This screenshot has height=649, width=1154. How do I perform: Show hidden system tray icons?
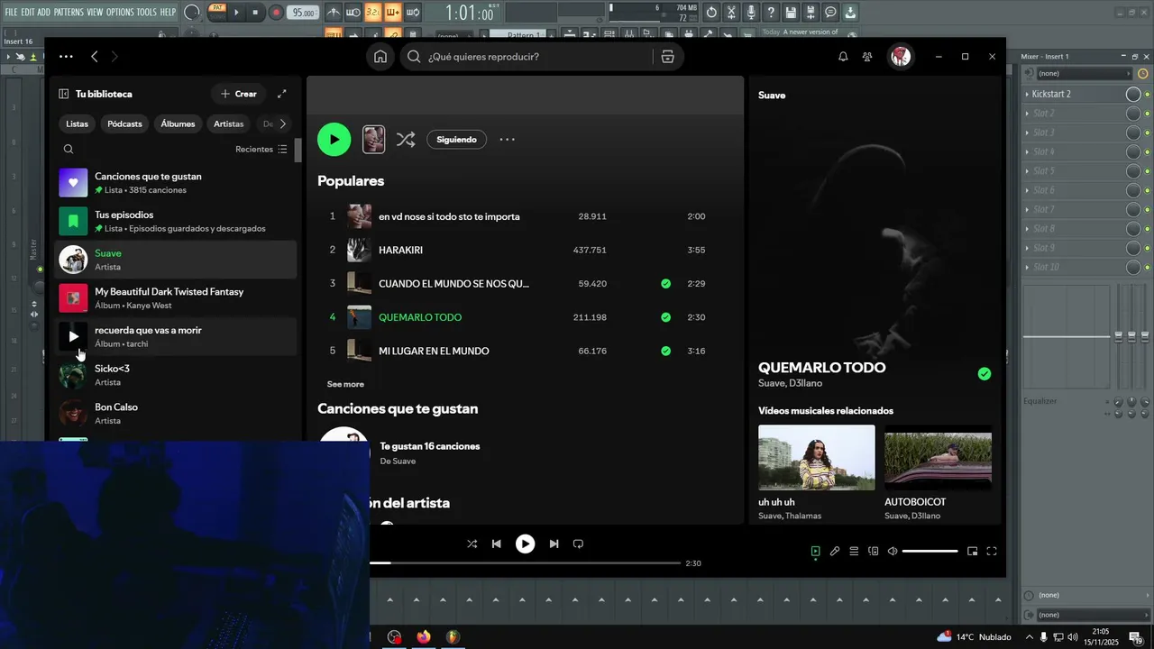[1029, 637]
